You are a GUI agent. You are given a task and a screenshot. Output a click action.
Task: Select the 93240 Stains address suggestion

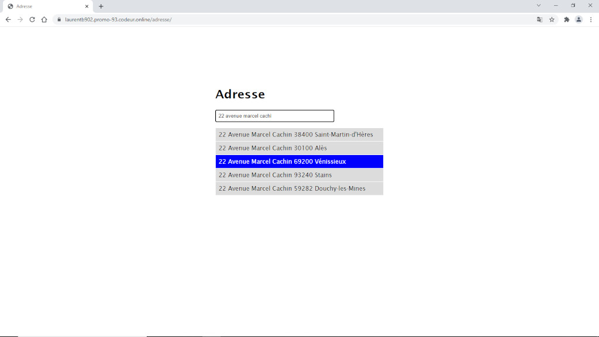click(299, 174)
